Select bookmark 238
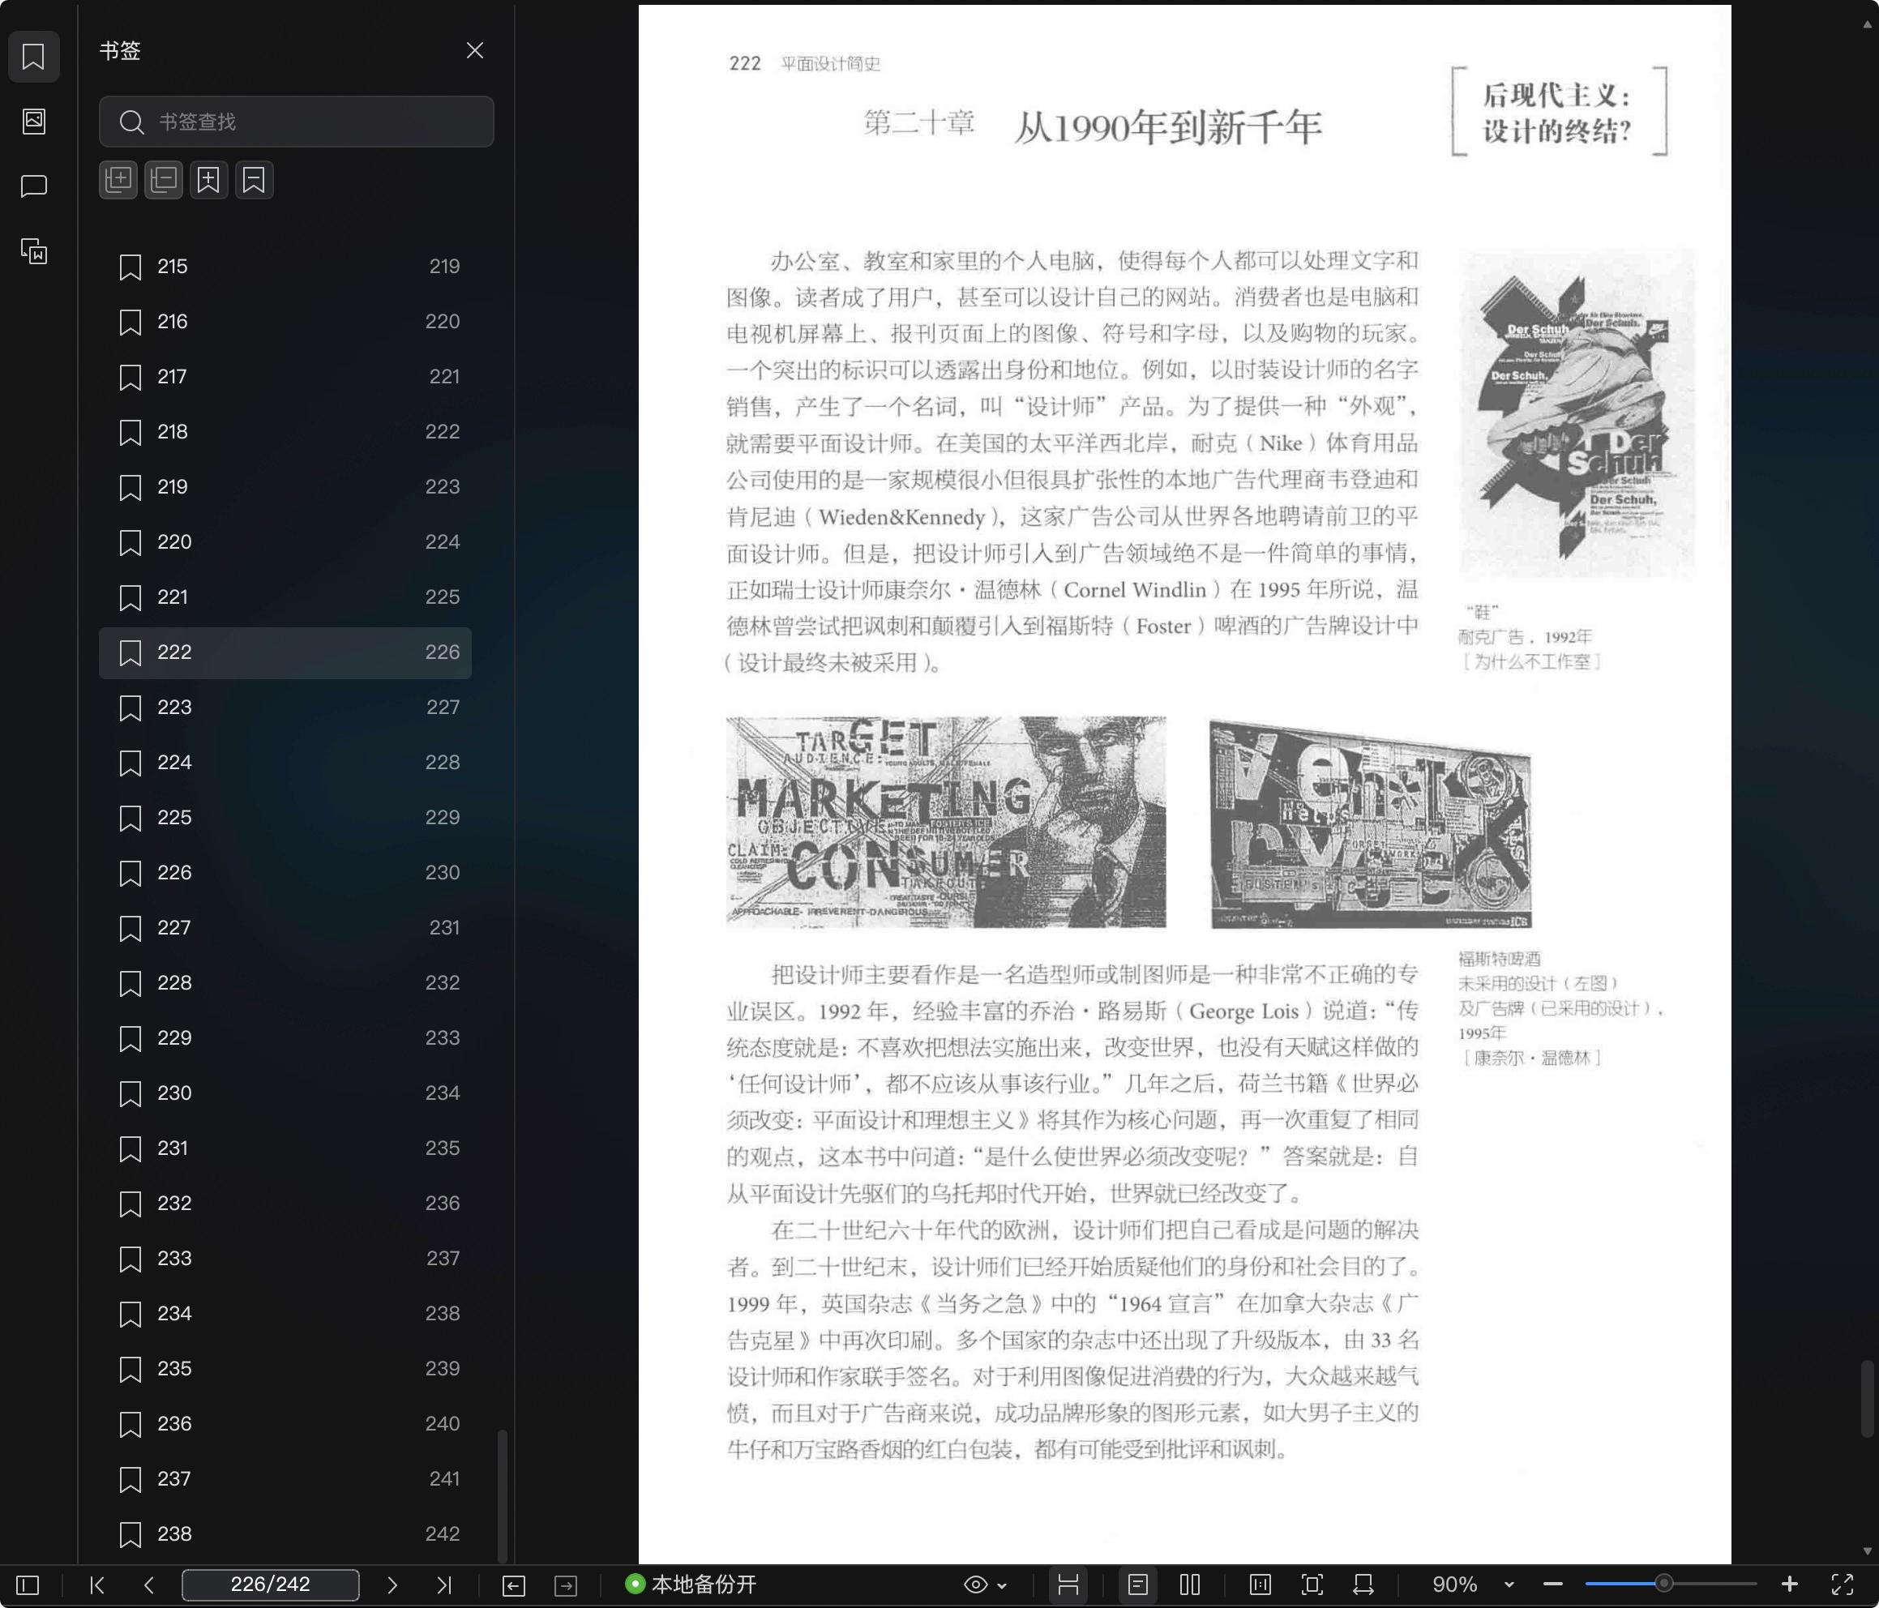This screenshot has height=1608, width=1879. [285, 1534]
